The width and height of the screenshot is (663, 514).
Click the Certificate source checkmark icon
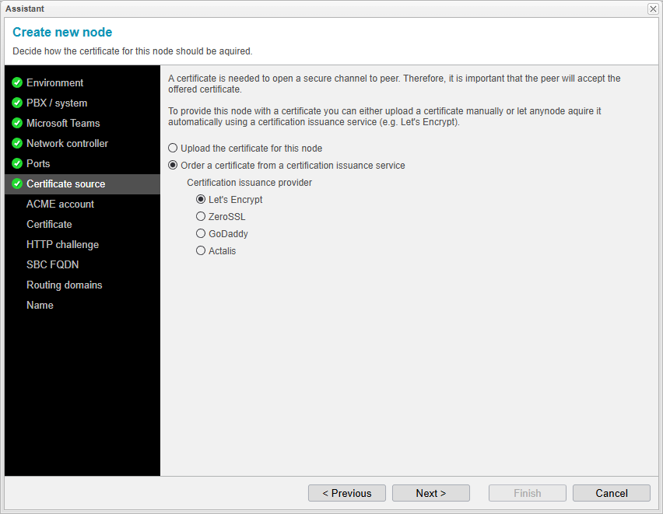coord(17,184)
